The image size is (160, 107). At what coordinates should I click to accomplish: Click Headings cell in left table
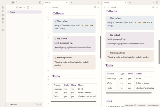click(58, 89)
